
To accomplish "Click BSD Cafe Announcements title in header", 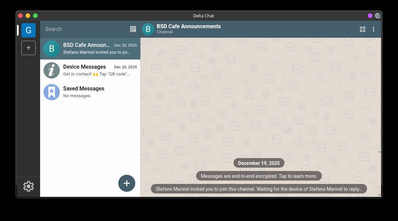I will click(x=189, y=27).
